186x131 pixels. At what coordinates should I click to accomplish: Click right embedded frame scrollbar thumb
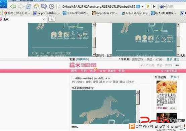pyautogui.click(x=178, y=41)
